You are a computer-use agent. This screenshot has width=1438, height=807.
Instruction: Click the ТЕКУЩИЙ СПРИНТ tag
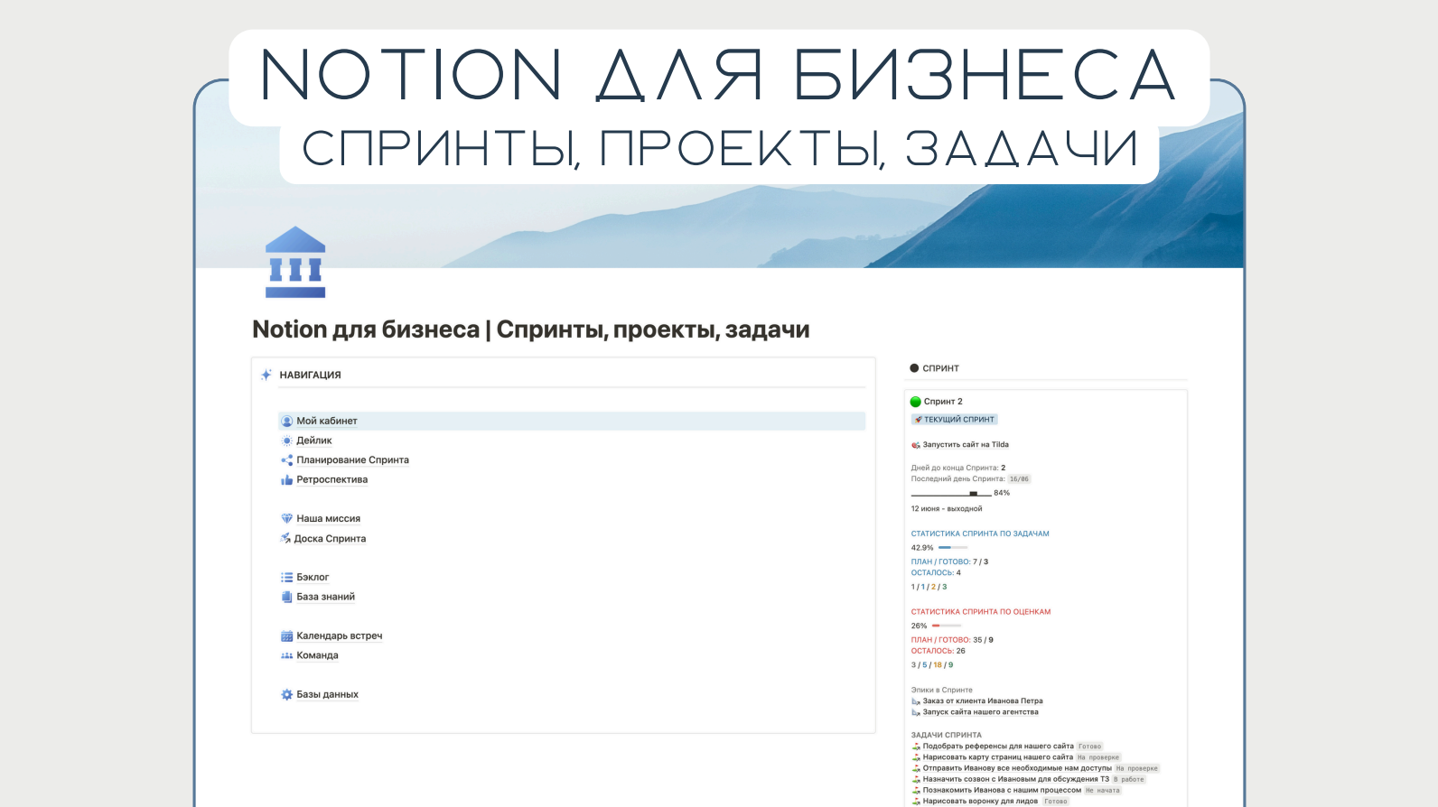click(954, 420)
